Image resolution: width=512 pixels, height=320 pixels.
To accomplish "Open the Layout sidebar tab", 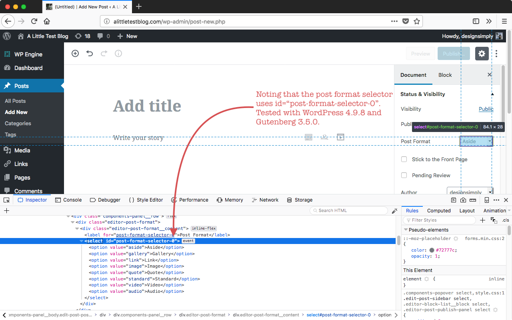I will [467, 211].
